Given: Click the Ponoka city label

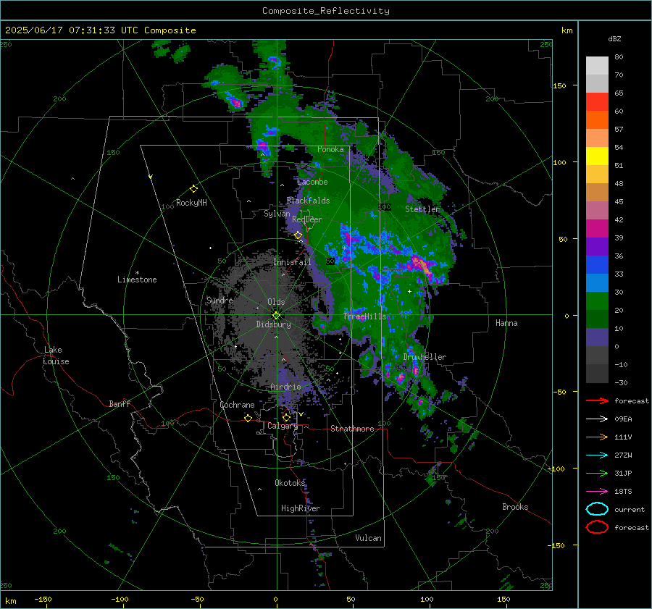Looking at the screenshot, I should [330, 149].
